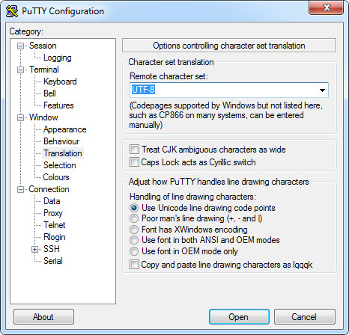
Task: Go to the Colours settings
Action: pyautogui.click(x=56, y=177)
